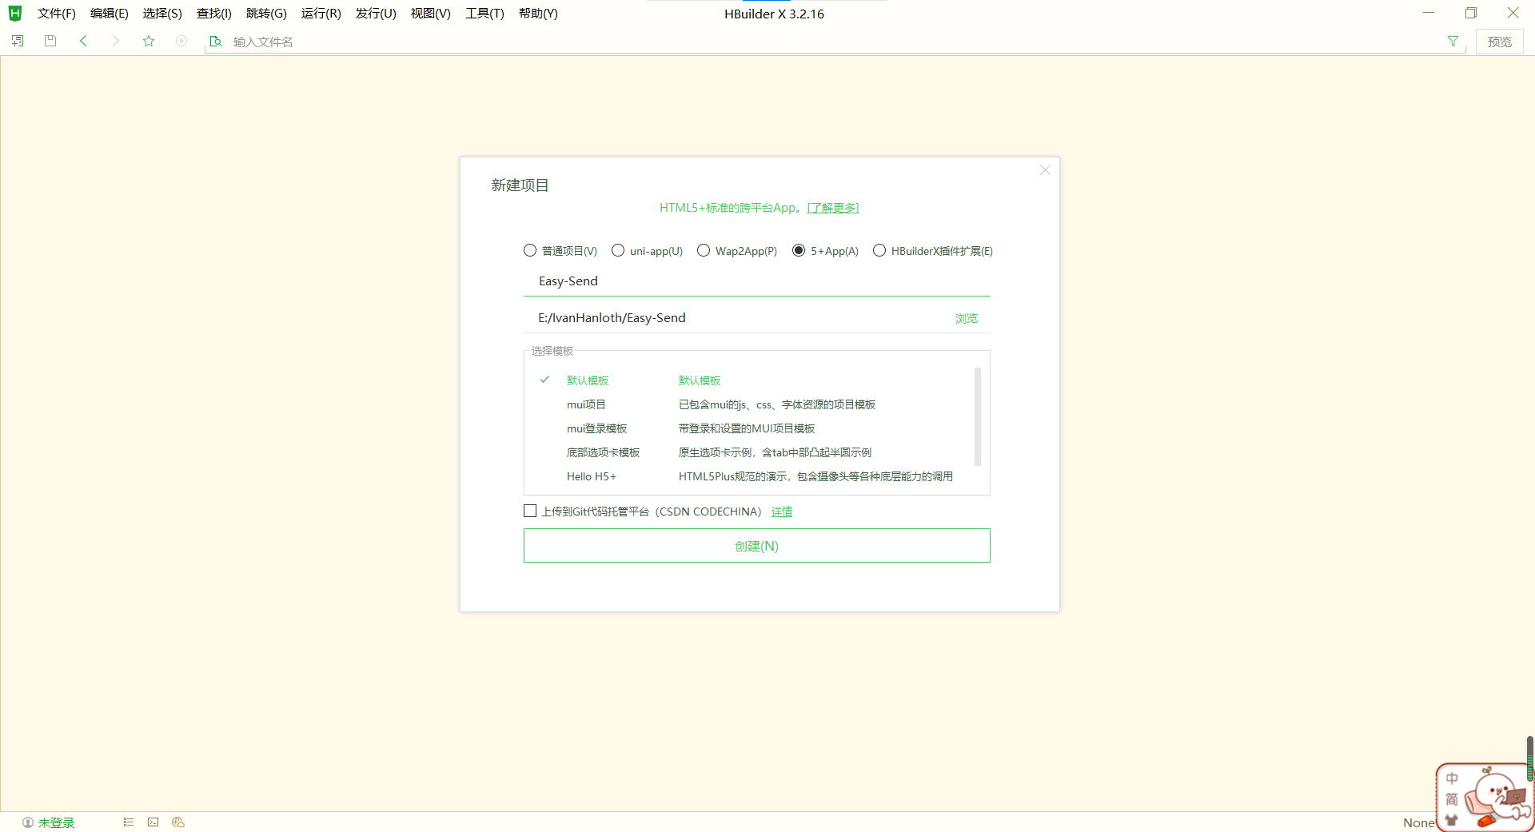Image resolution: width=1535 pixels, height=832 pixels.
Task: Enable 上传到Git代码托管平台 checkbox
Action: point(530,512)
